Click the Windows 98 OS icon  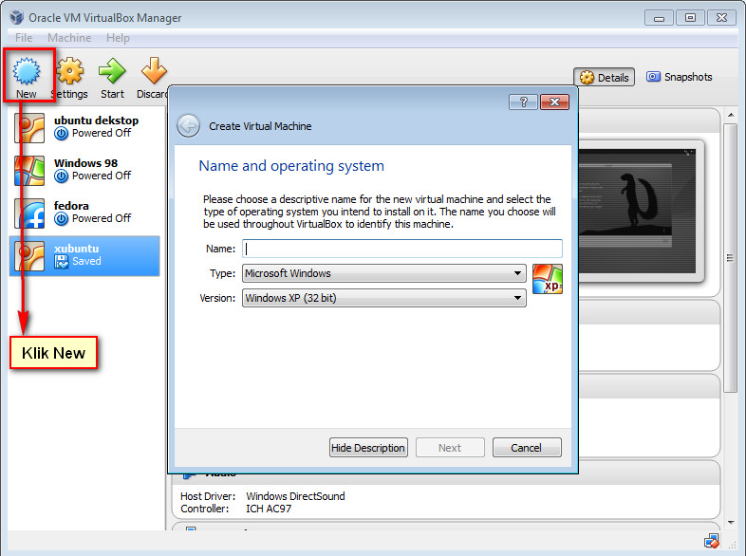29,171
